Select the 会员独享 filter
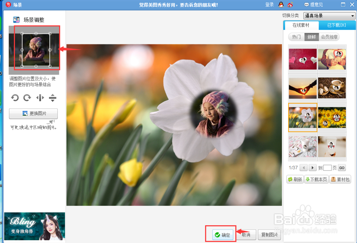 pyautogui.click(x=329, y=37)
